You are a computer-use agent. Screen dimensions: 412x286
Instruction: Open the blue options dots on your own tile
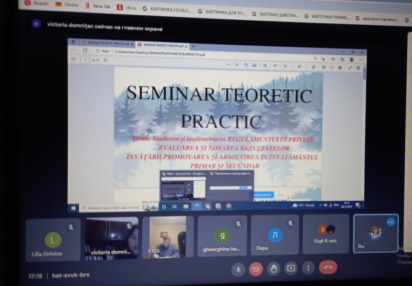tap(391, 222)
